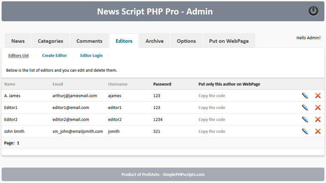
Task: Select the Editors tab
Action: [x=124, y=41]
